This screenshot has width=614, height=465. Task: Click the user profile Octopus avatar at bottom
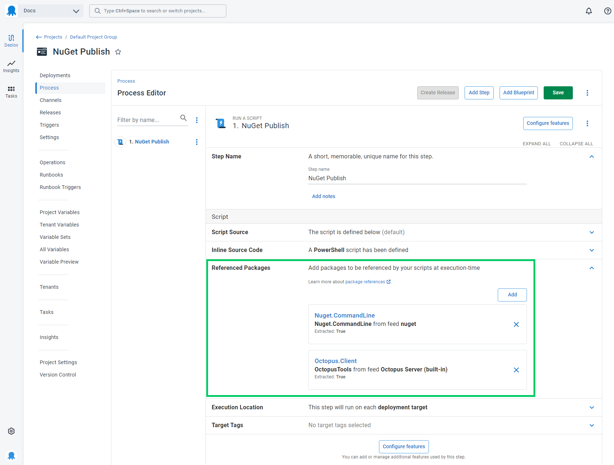[11, 456]
